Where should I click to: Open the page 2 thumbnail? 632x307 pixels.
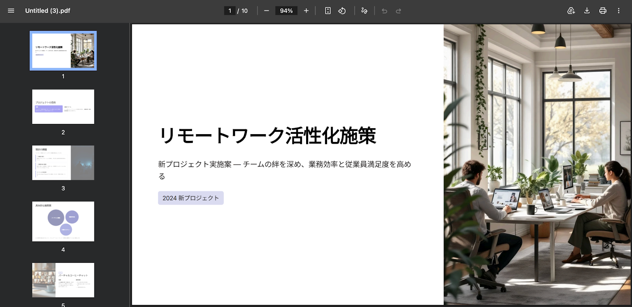click(x=63, y=107)
